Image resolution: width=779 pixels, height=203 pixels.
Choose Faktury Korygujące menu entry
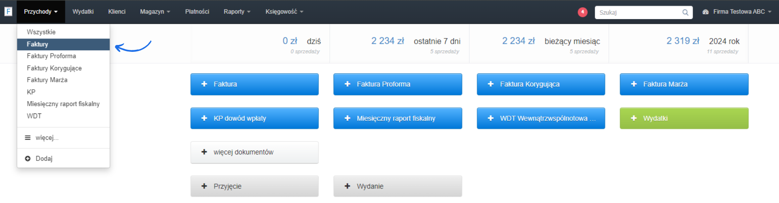click(54, 68)
